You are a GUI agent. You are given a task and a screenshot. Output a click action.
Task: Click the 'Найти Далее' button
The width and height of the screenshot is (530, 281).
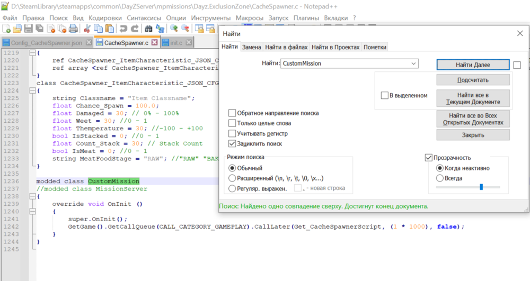click(473, 65)
